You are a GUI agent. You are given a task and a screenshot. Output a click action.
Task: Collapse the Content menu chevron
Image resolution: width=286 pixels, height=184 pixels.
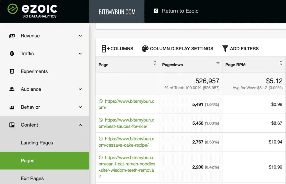80,125
